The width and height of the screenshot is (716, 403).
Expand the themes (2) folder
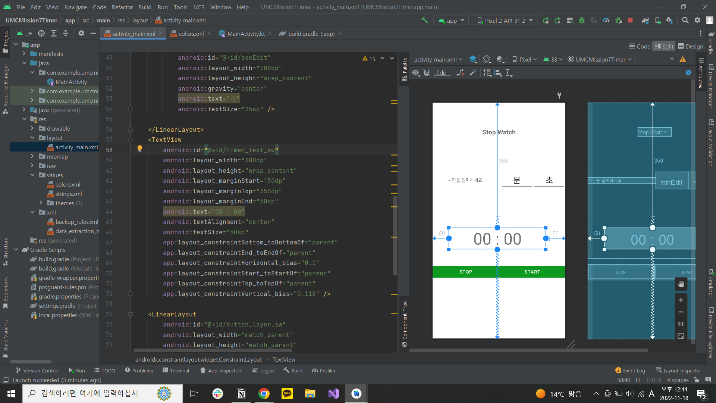tap(41, 203)
